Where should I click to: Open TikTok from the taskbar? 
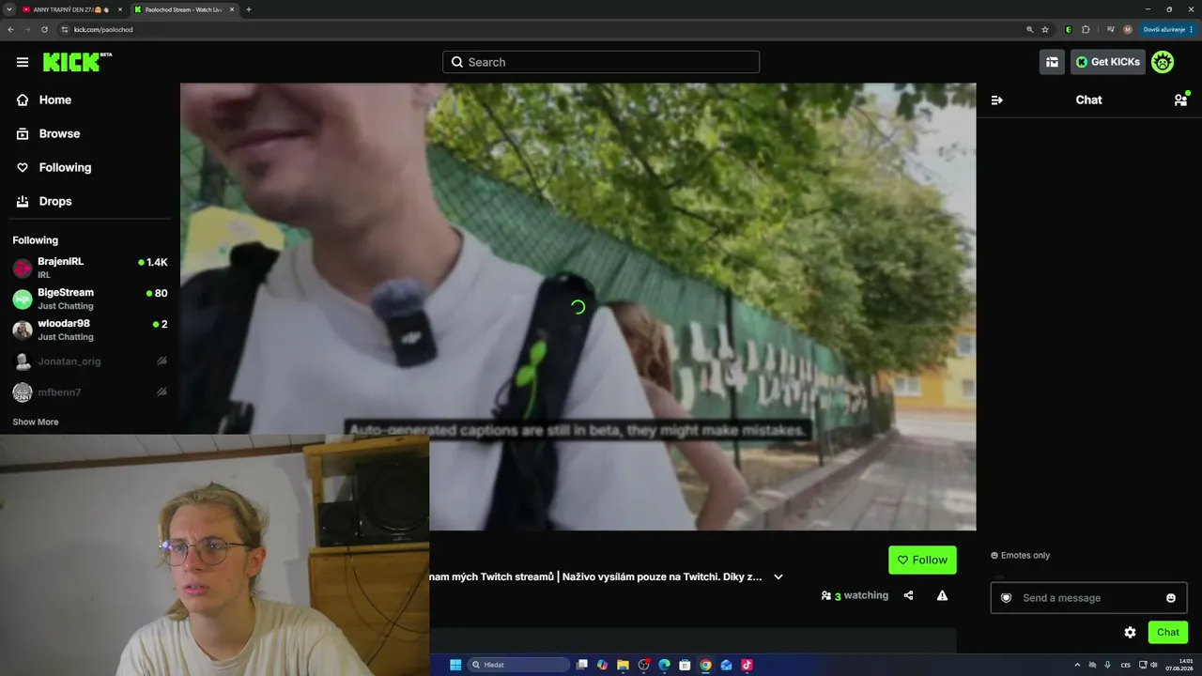[747, 665]
